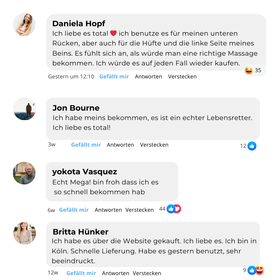This screenshot has width=280, height=280.
Task: Reply to Daniela's comment with Antworten
Action: [148, 77]
